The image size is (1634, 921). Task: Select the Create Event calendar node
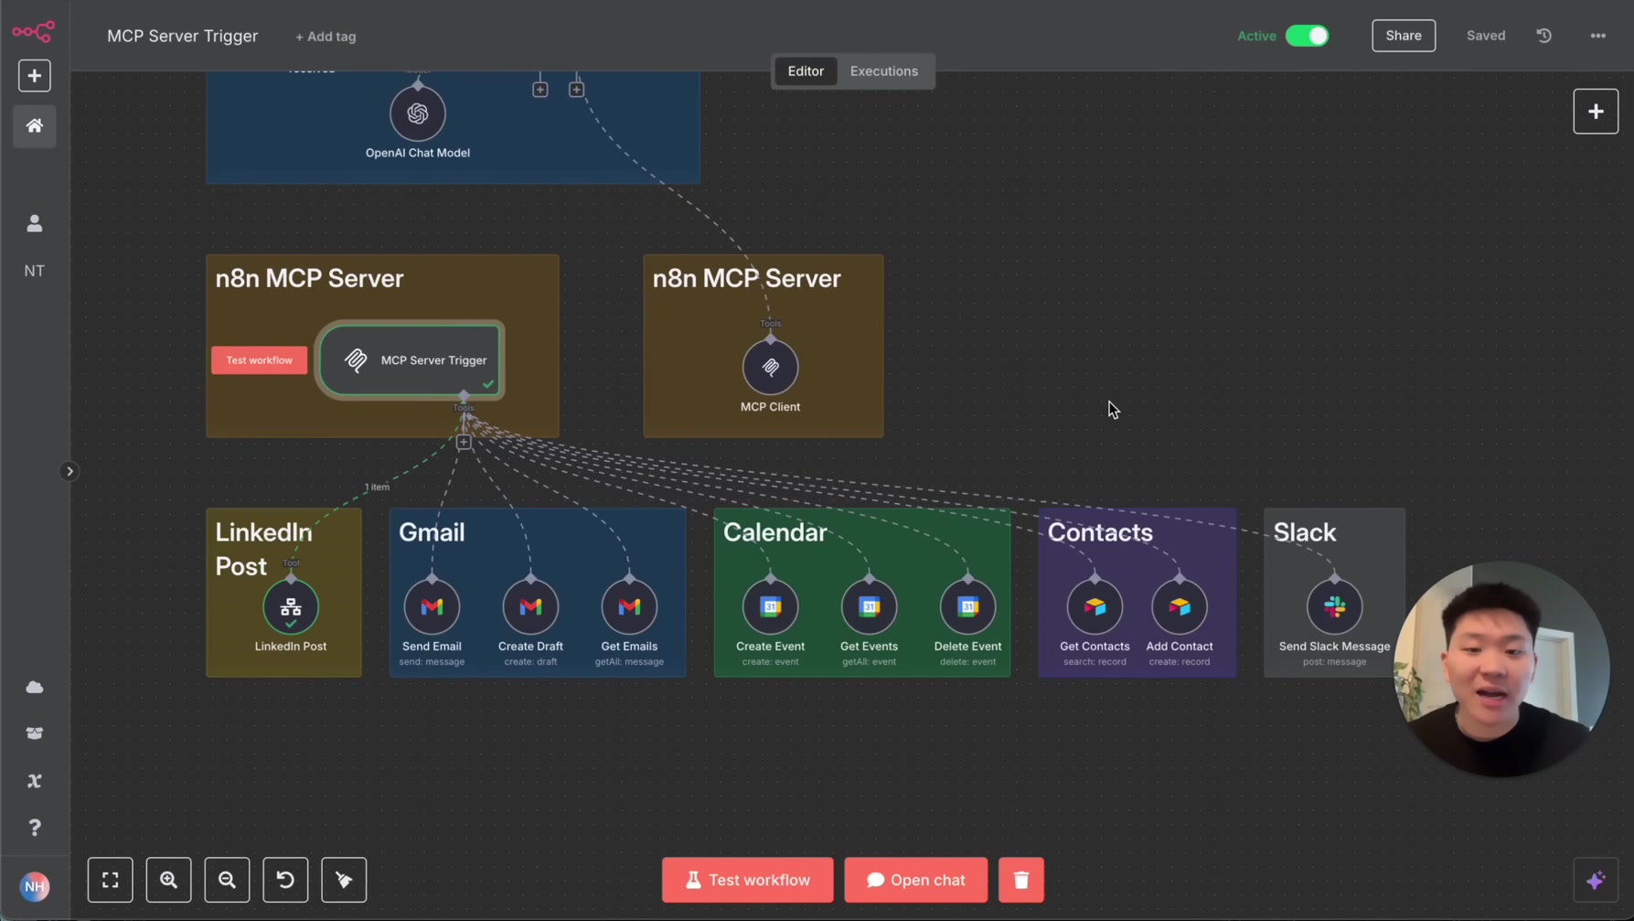tap(771, 607)
